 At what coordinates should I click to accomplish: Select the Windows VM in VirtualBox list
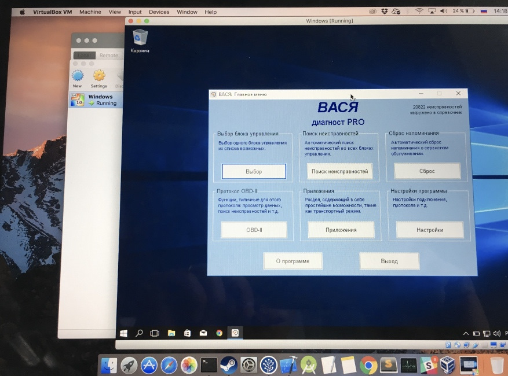[x=96, y=99]
